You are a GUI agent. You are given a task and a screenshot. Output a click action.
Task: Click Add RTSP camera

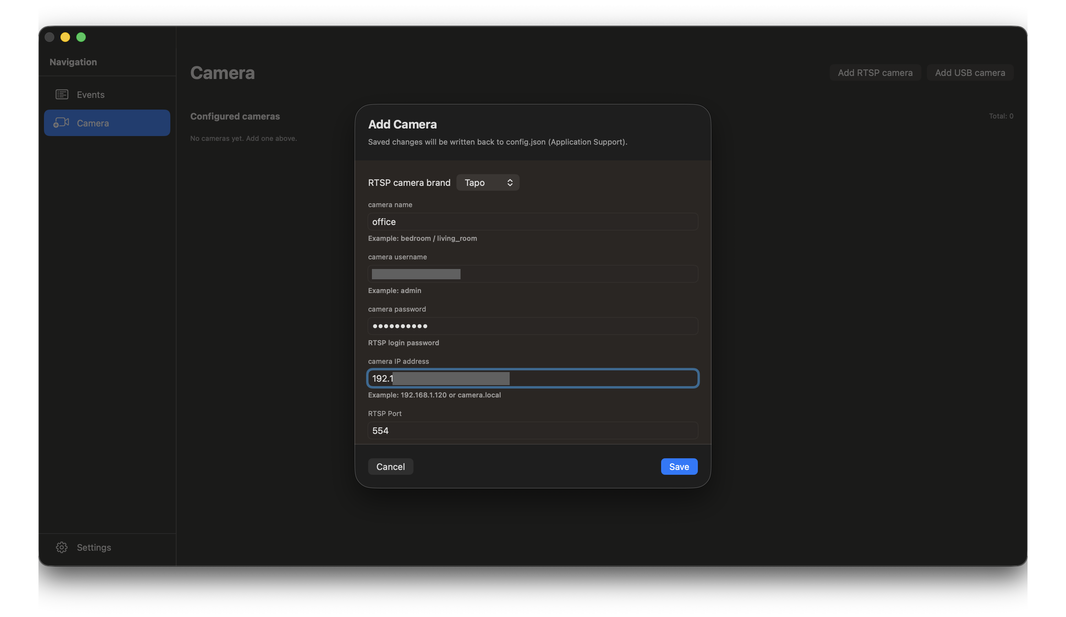875,72
